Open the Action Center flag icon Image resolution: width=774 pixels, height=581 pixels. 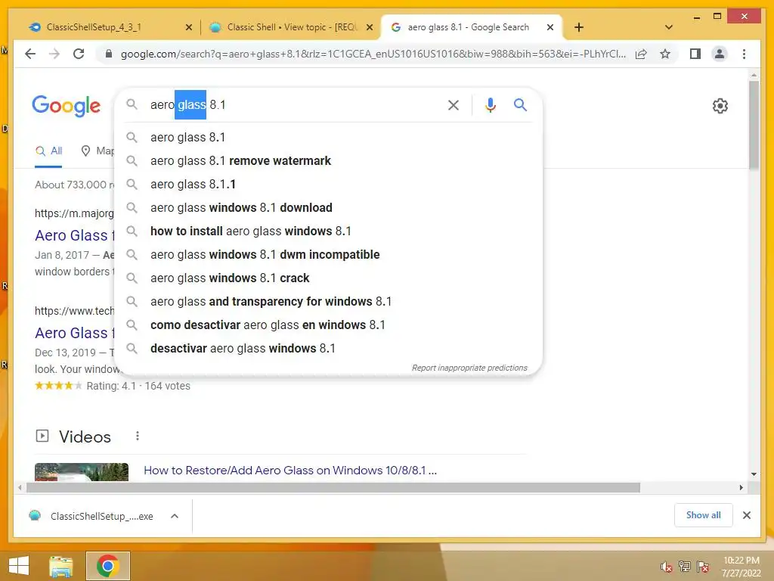(x=703, y=567)
